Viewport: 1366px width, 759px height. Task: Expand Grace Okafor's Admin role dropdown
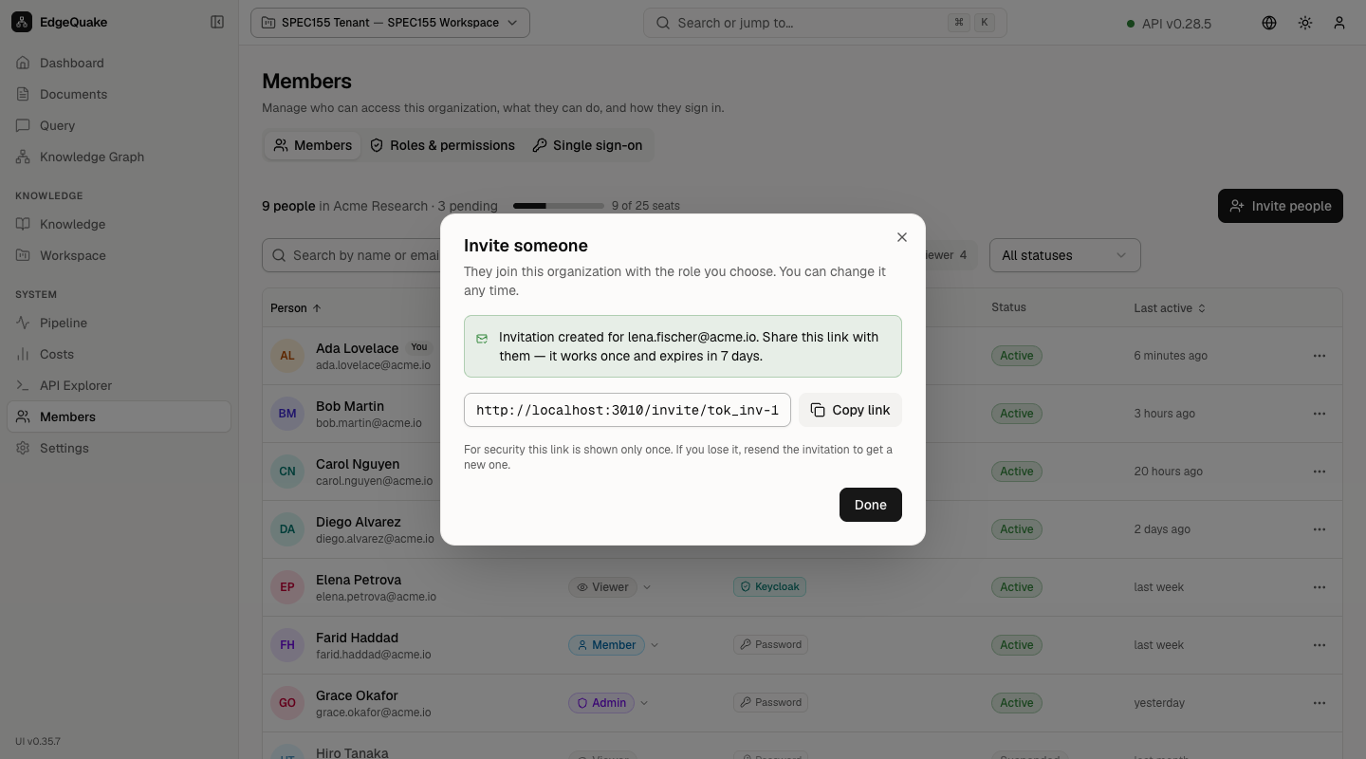click(610, 703)
